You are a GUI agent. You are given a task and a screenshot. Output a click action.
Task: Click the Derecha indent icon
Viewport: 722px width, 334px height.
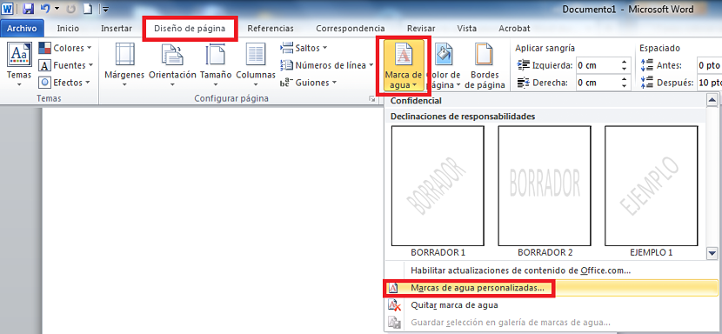click(x=523, y=83)
